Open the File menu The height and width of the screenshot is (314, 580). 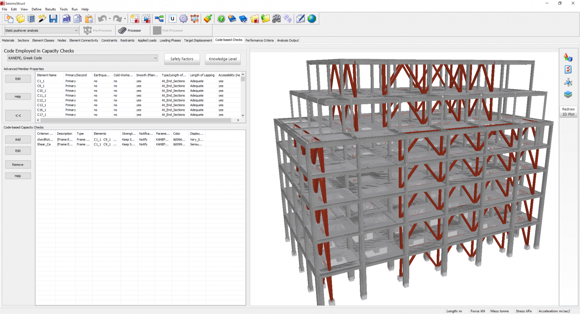coord(5,9)
